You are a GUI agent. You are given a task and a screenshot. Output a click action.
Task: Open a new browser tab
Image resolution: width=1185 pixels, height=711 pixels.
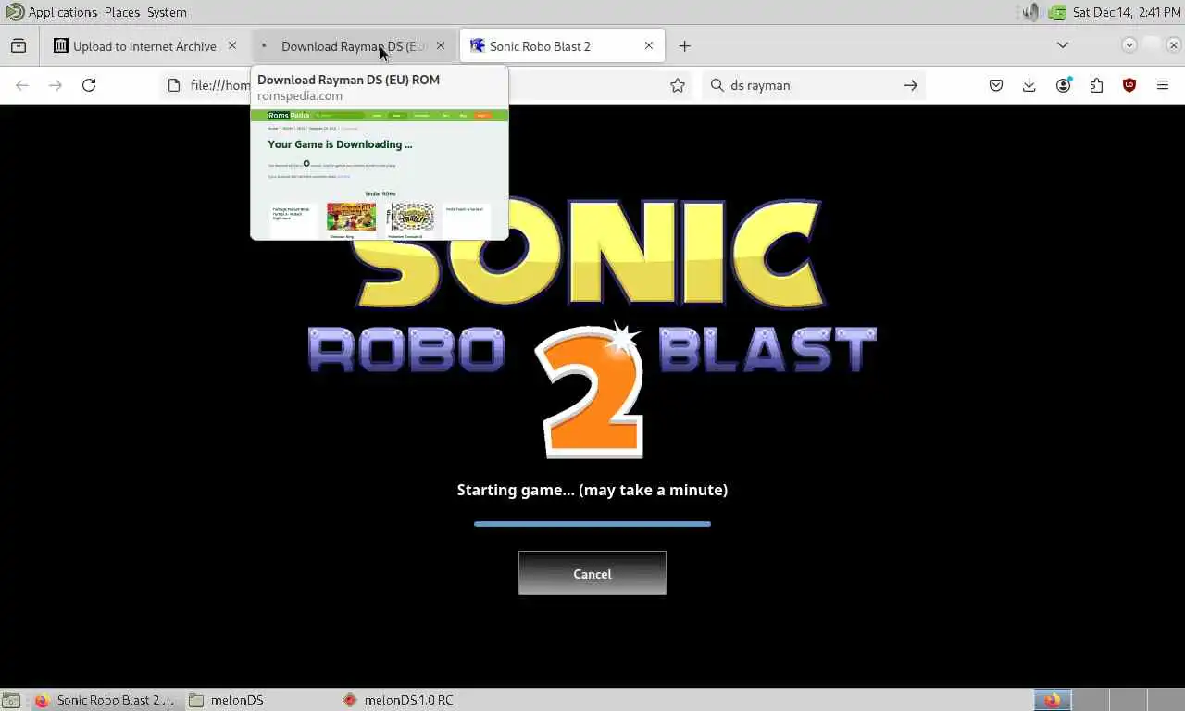click(x=684, y=46)
